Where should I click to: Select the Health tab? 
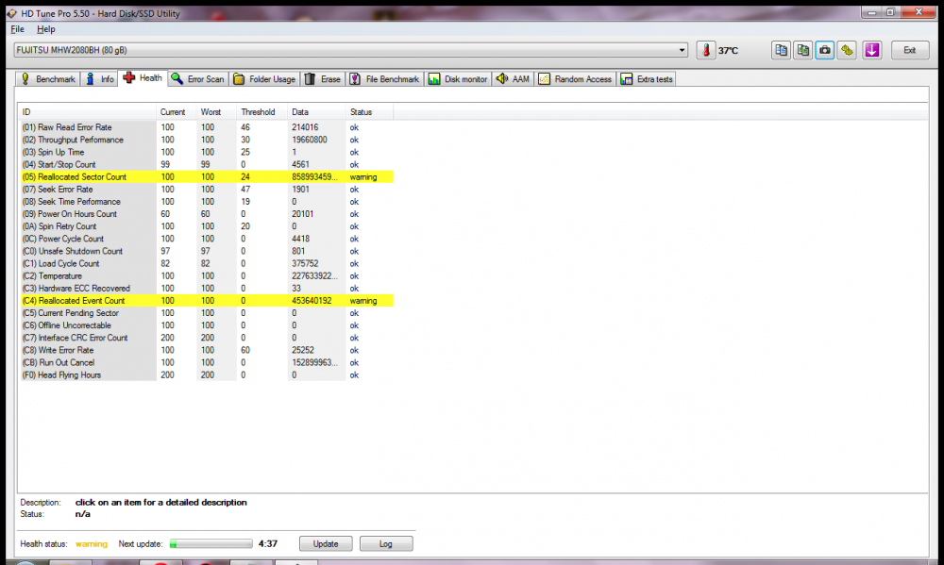[x=143, y=78]
